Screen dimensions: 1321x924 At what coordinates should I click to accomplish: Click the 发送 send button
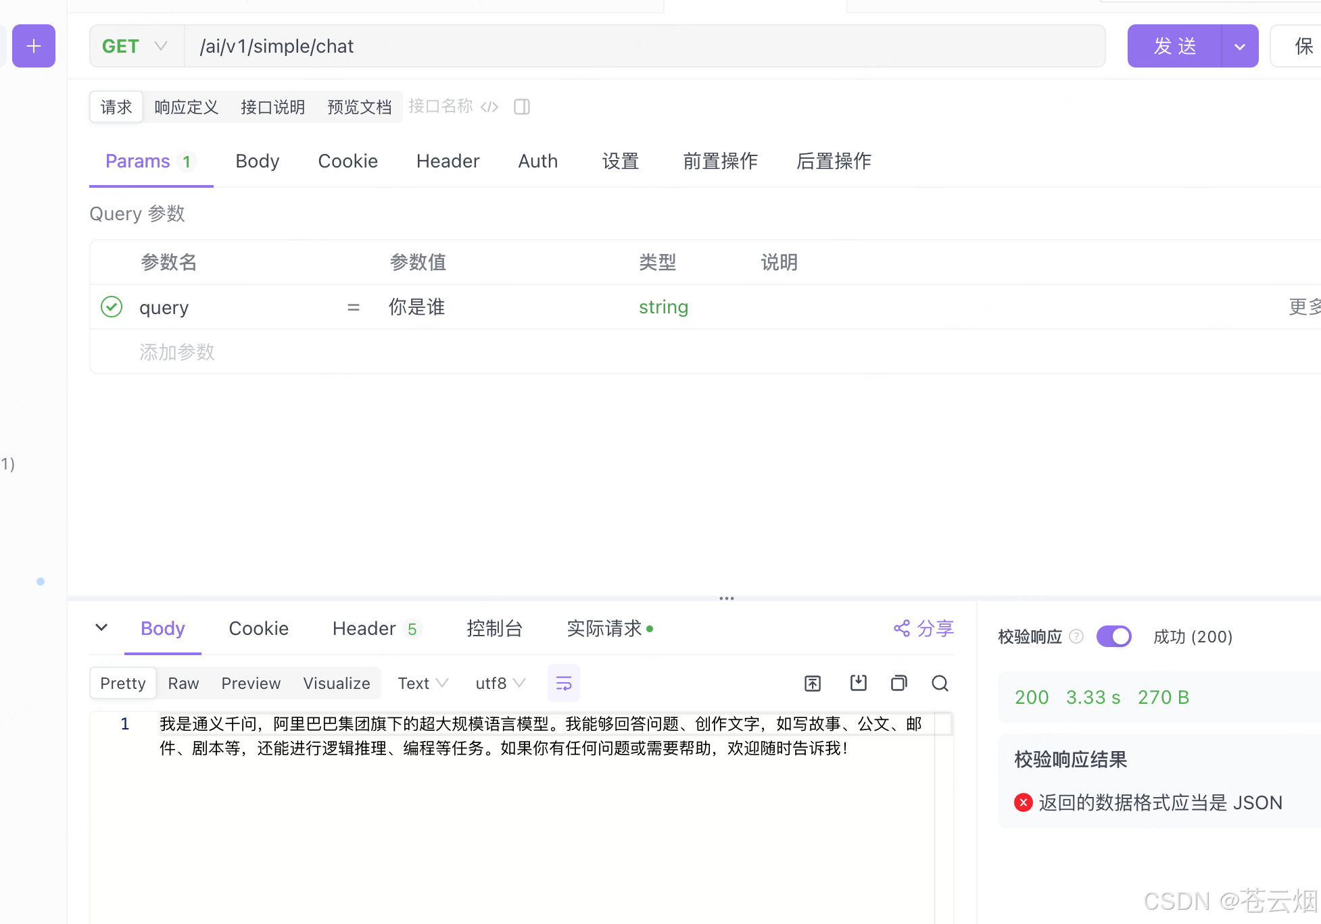tap(1174, 46)
